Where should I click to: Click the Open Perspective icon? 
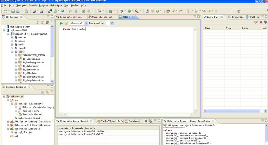point(239,11)
